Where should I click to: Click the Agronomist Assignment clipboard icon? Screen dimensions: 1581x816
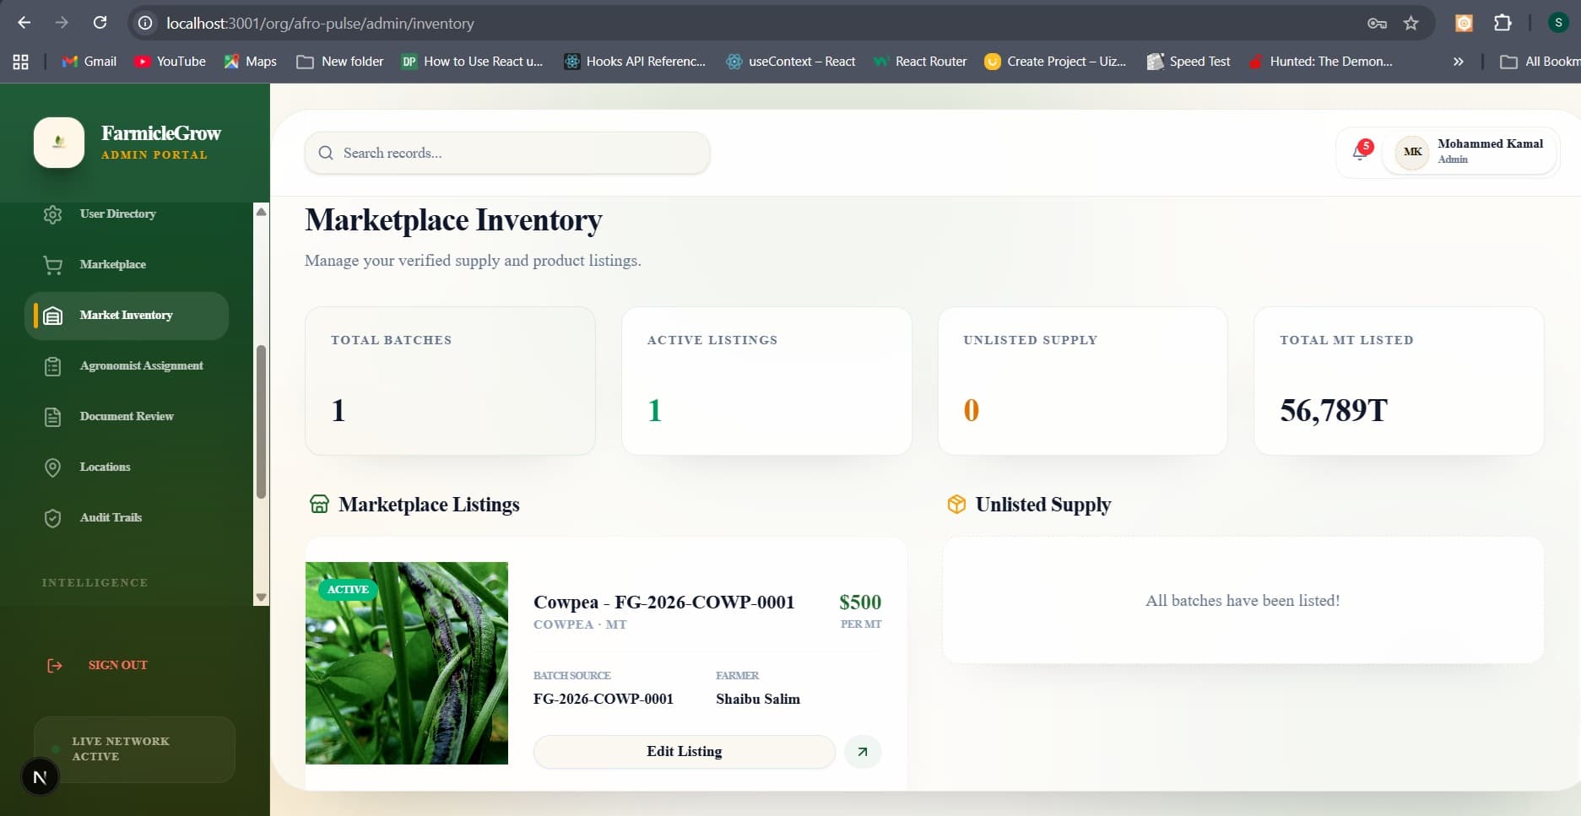(52, 366)
